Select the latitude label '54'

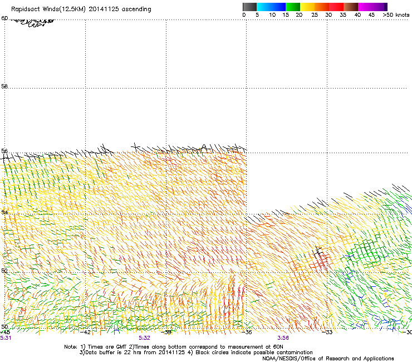[4, 212]
